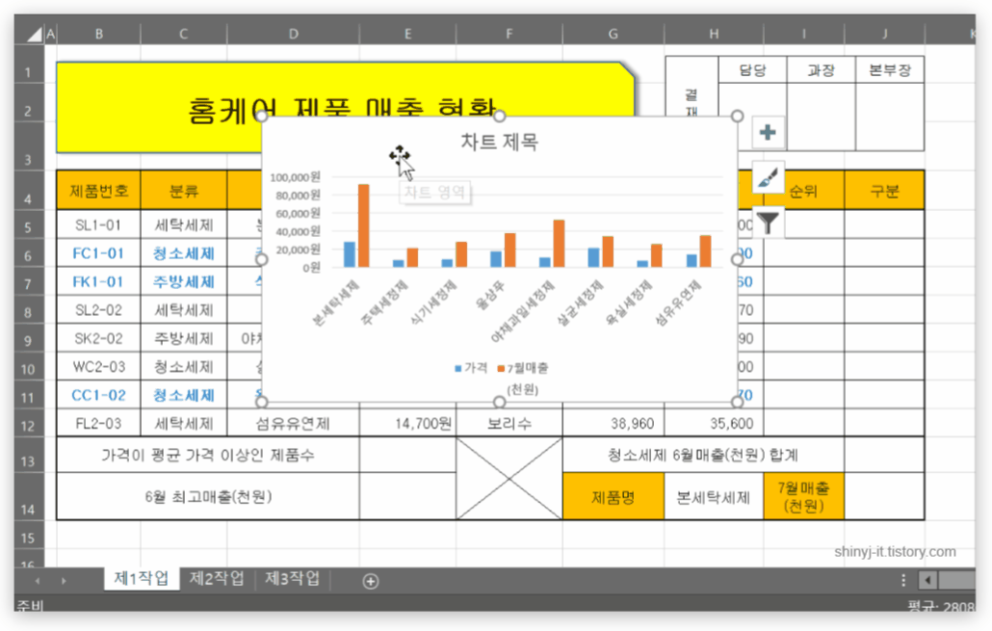Image resolution: width=992 pixels, height=631 pixels.
Task: Add a new sheet with the plus icon
Action: tap(371, 581)
